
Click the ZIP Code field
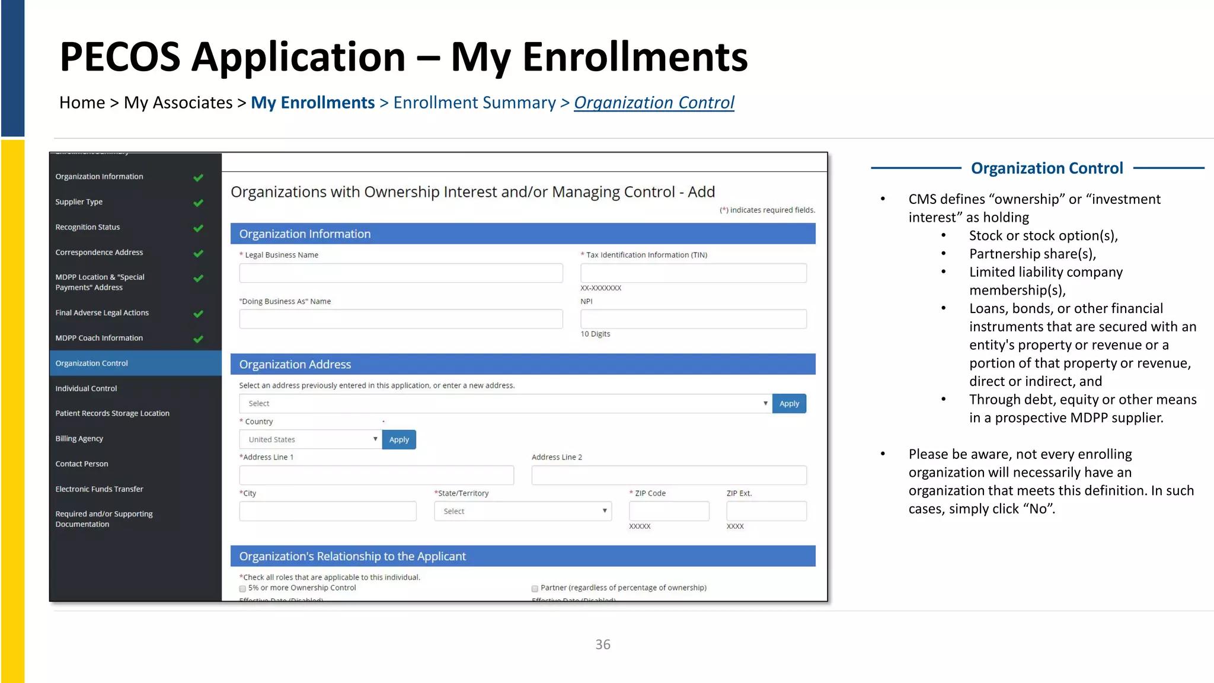669,511
